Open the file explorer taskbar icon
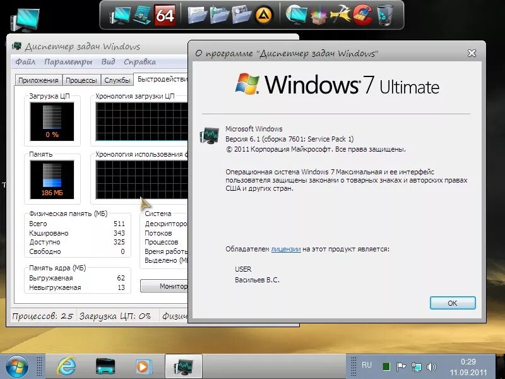This screenshot has width=505, height=379. [x=105, y=367]
